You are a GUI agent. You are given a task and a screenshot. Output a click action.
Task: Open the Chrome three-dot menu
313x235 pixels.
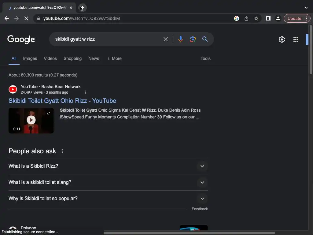click(307, 18)
